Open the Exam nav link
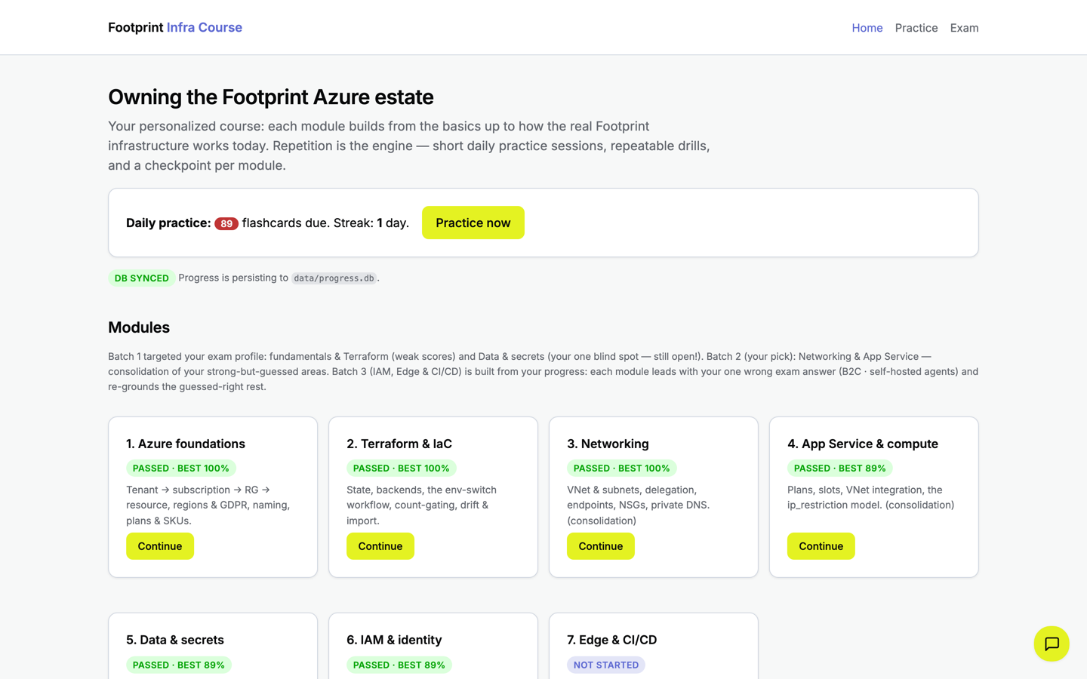This screenshot has height=679, width=1087. pyautogui.click(x=964, y=28)
